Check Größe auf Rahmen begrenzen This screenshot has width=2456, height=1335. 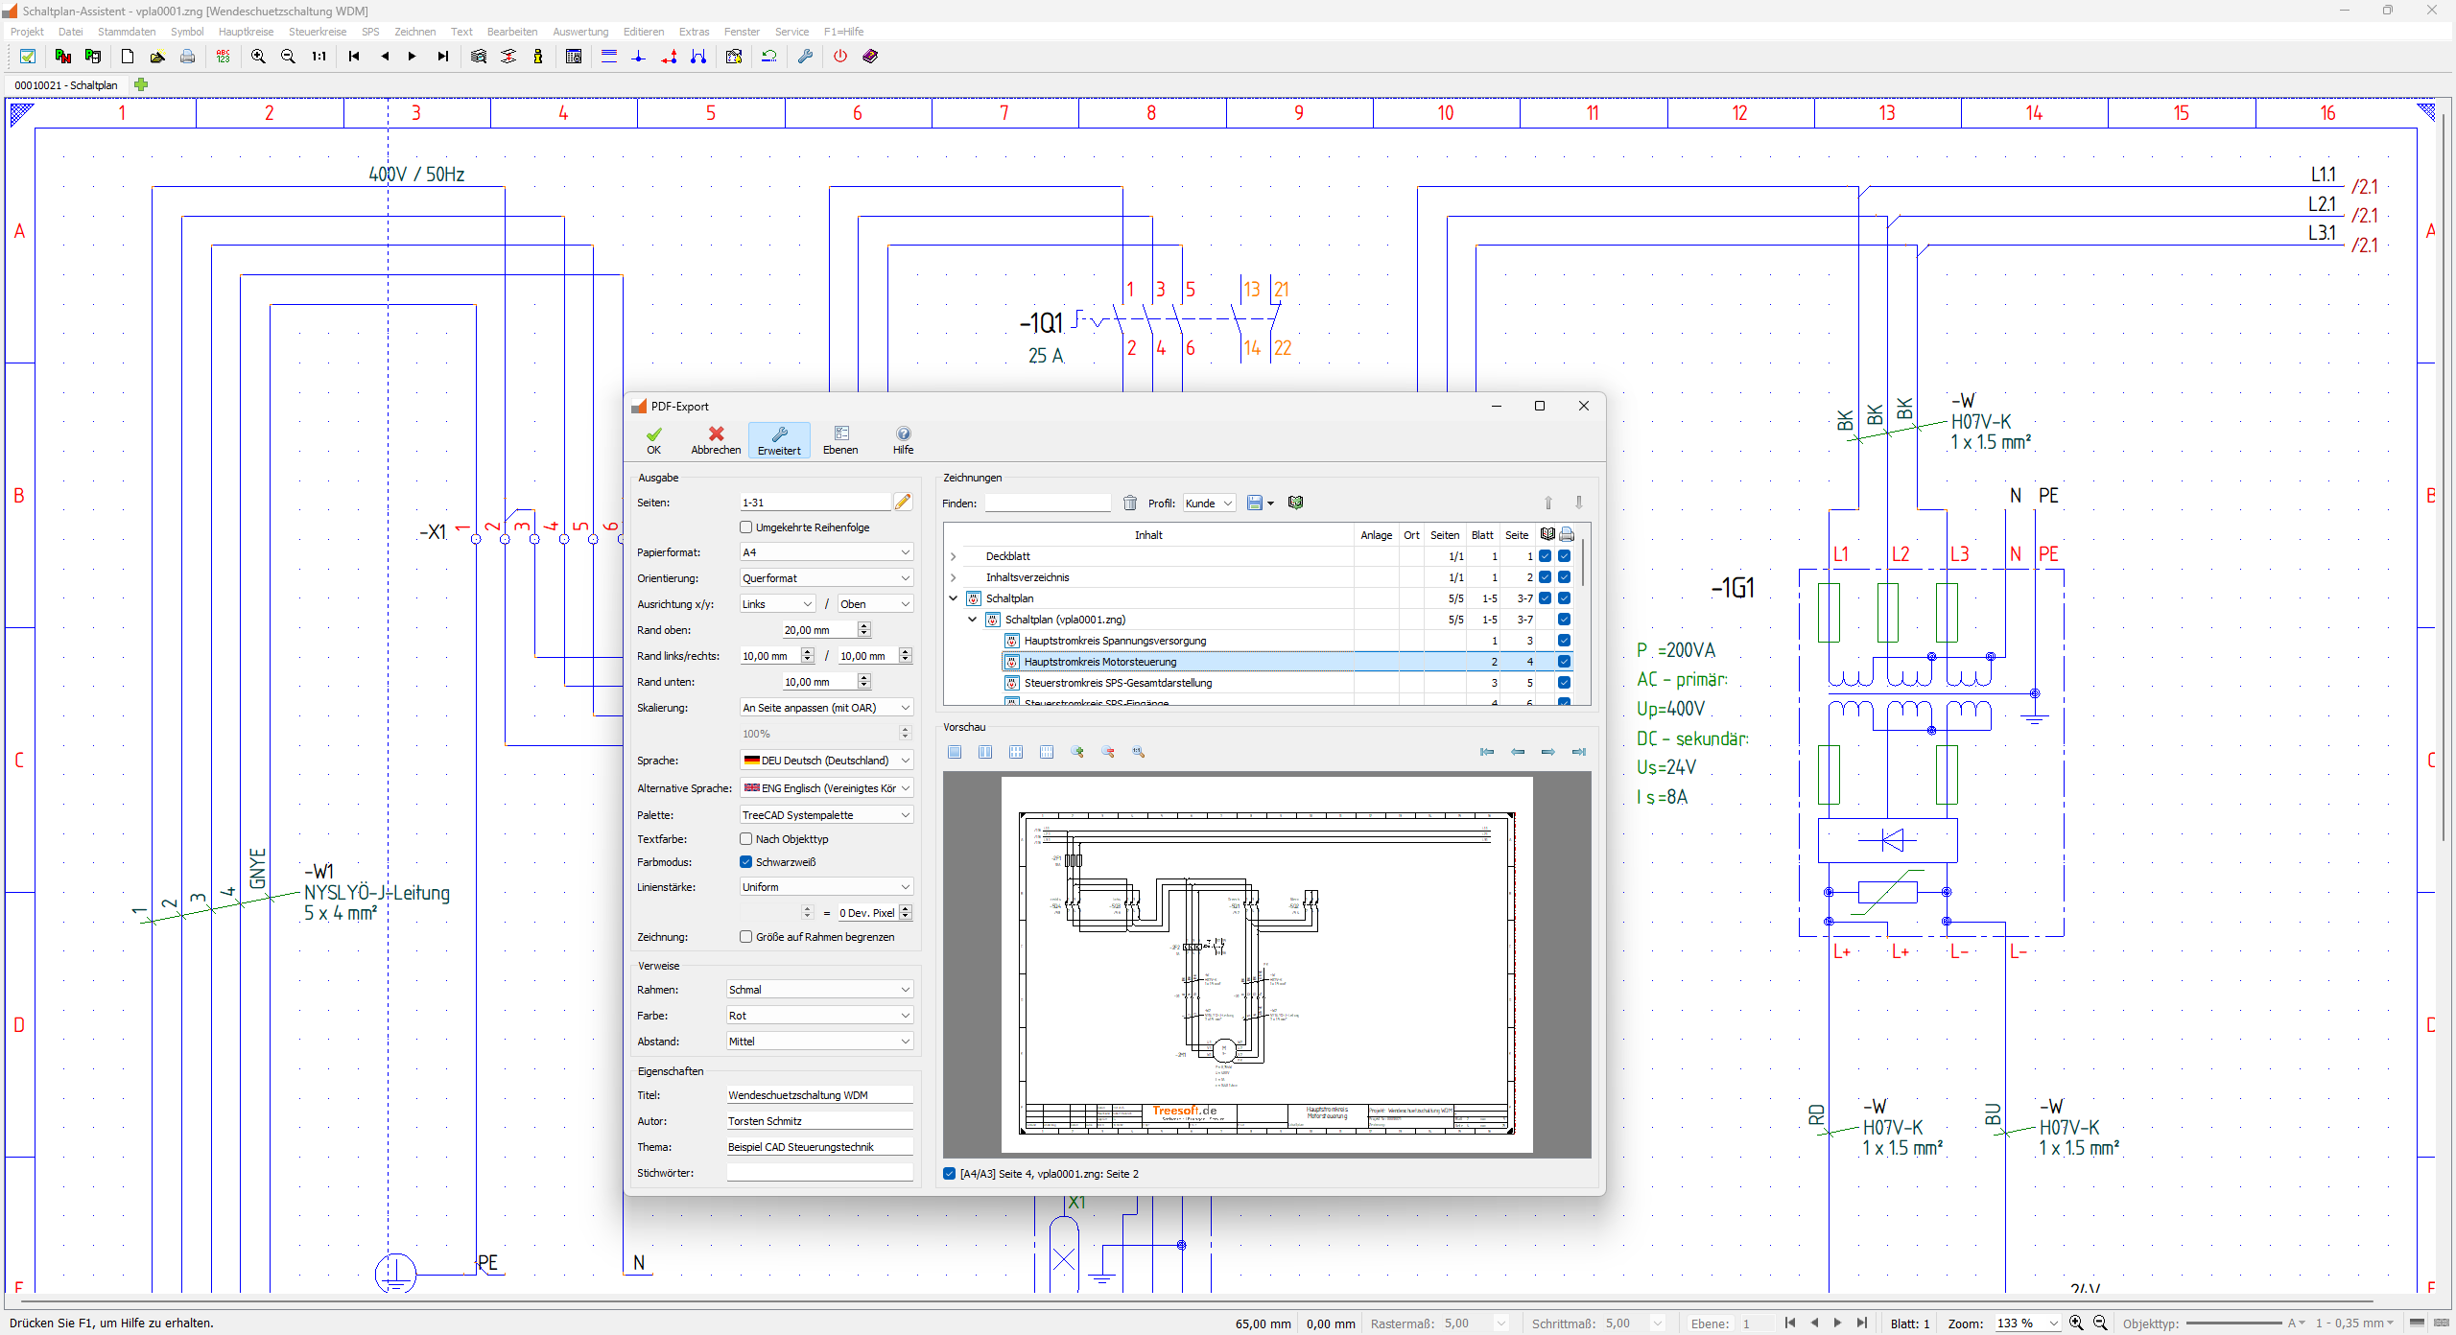745,937
